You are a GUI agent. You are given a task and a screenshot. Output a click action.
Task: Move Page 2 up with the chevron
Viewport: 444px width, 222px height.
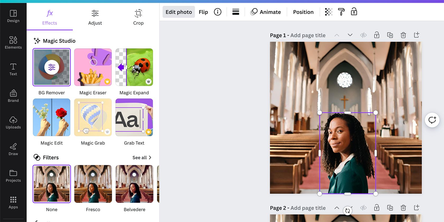coord(337,208)
